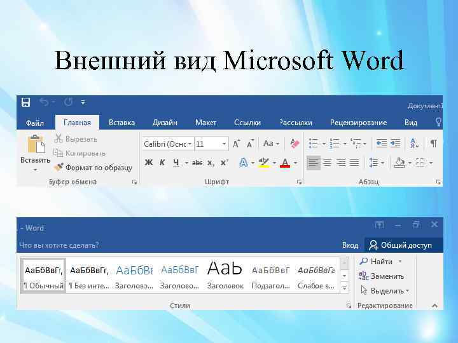This screenshot has width=458, height=343.
Task: Click the multilevel list icon
Action: pos(356,144)
